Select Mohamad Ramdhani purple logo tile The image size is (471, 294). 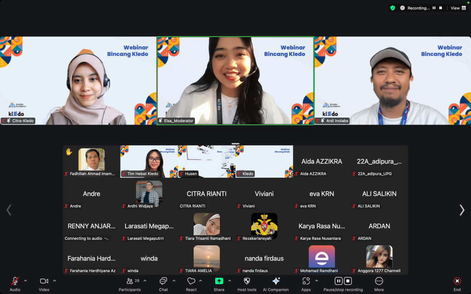click(x=322, y=259)
